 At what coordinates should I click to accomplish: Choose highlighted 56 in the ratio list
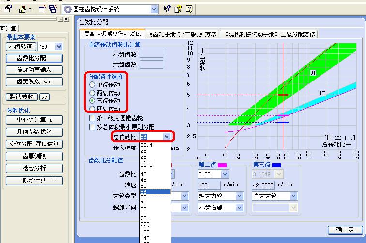point(155,192)
